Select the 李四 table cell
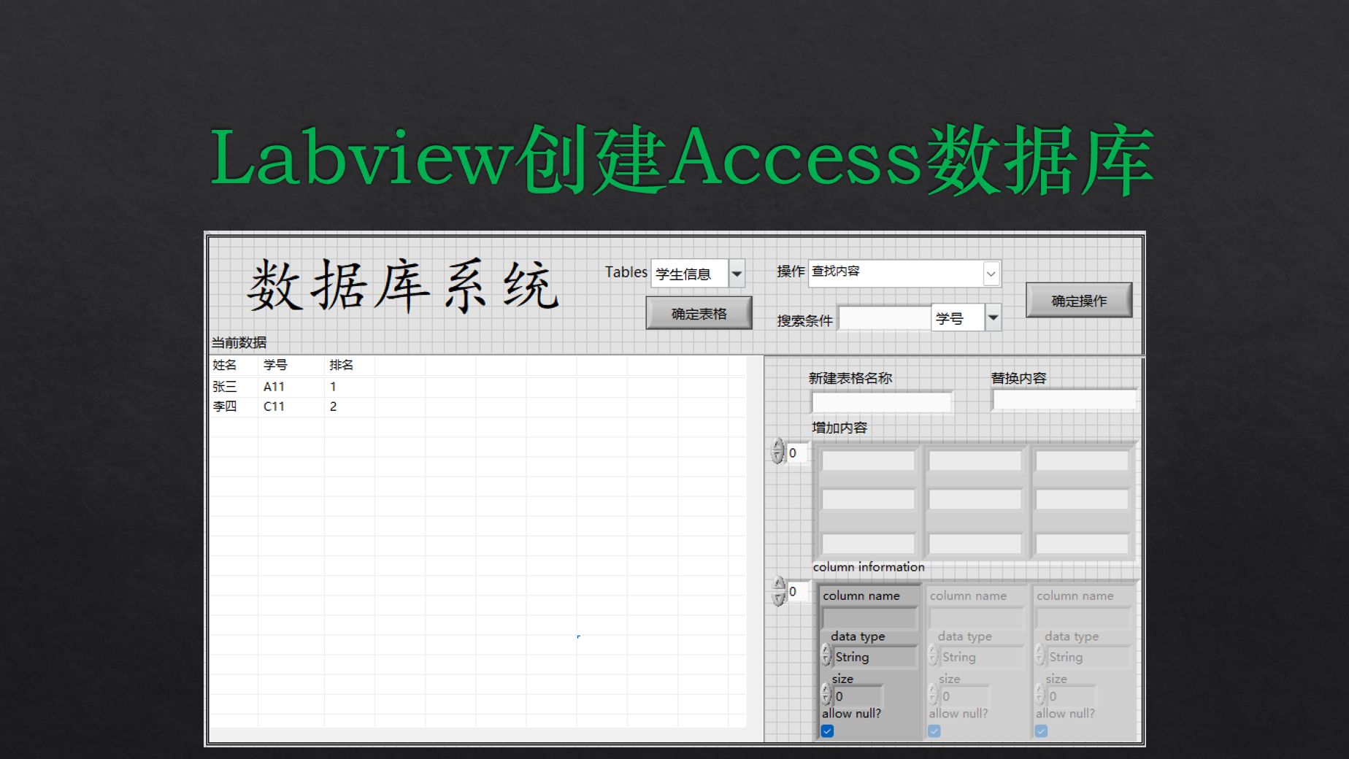This screenshot has width=1349, height=759. (x=225, y=407)
